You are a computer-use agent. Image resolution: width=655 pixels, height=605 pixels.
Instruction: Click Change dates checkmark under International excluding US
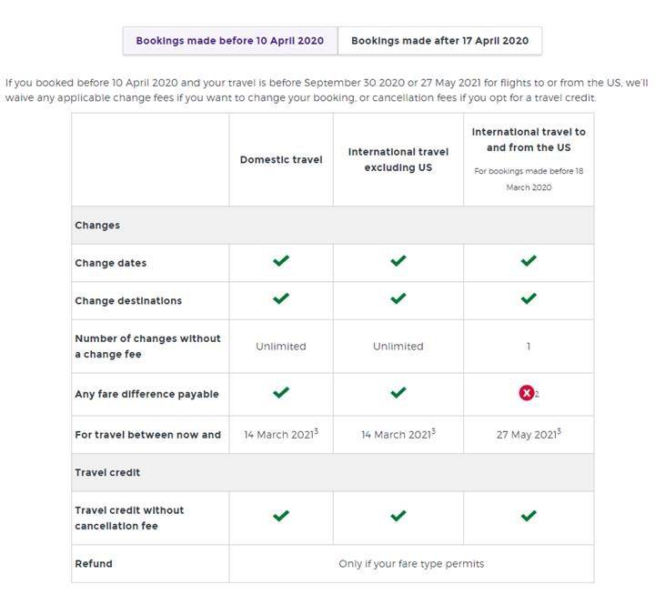coord(398,261)
